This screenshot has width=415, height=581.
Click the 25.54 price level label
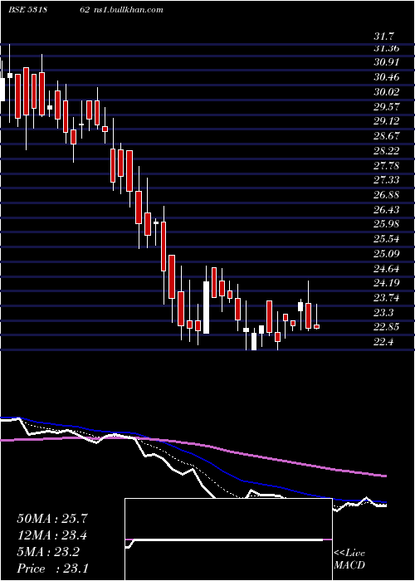(387, 239)
